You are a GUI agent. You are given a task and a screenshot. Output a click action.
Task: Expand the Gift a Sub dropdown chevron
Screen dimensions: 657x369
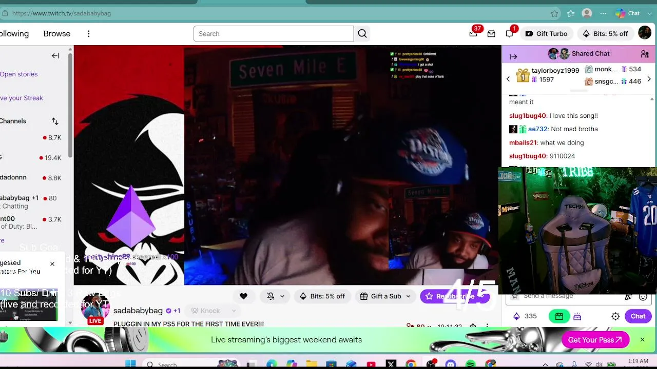click(409, 296)
